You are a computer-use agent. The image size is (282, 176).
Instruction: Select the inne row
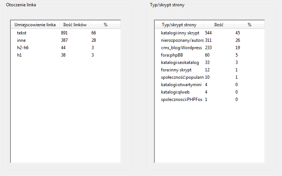click(x=21, y=40)
